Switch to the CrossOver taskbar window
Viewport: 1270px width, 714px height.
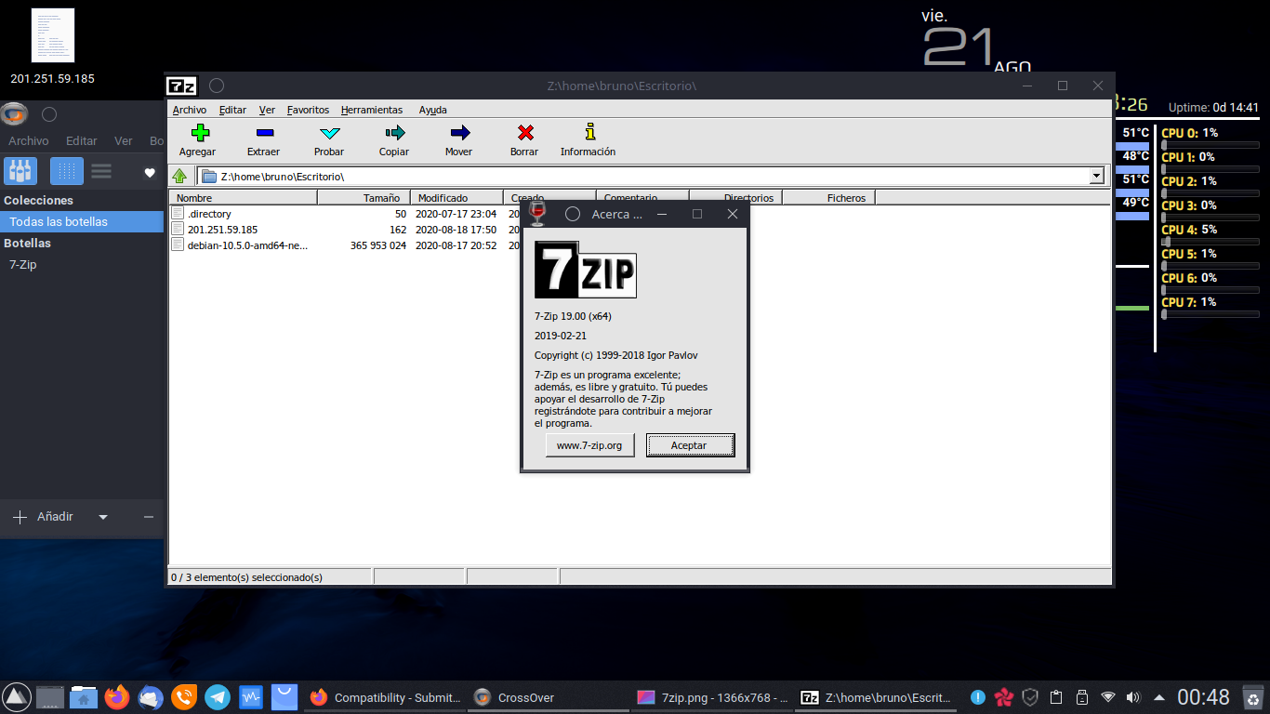click(547, 697)
